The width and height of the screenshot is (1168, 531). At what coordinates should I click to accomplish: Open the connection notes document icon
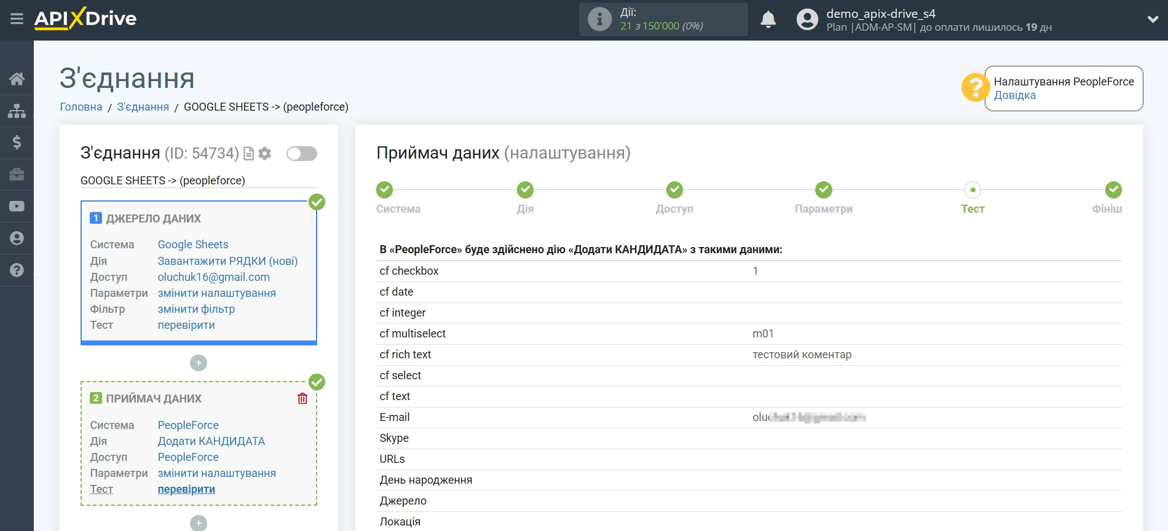248,154
